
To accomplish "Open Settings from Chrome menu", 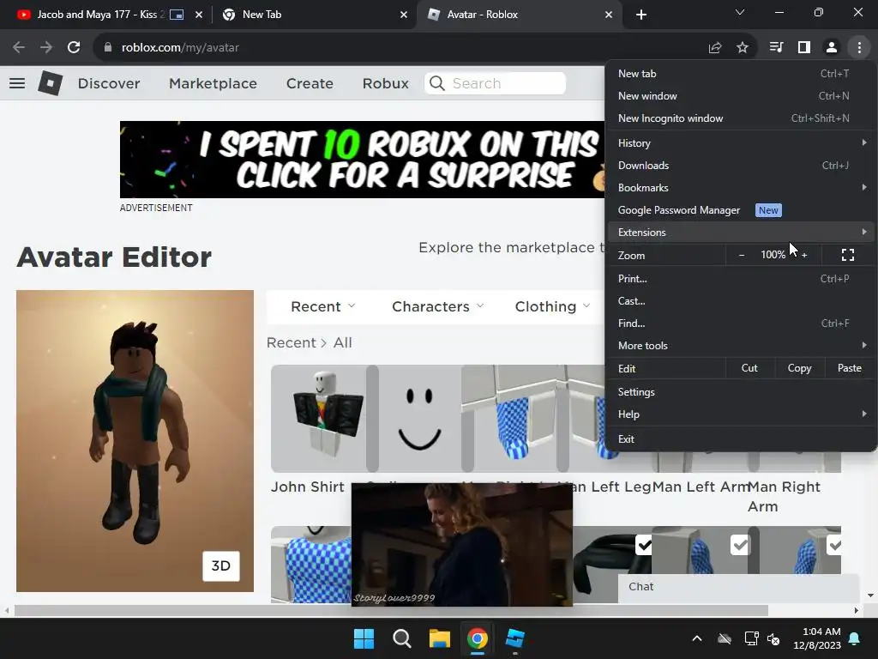I will click(x=742, y=391).
